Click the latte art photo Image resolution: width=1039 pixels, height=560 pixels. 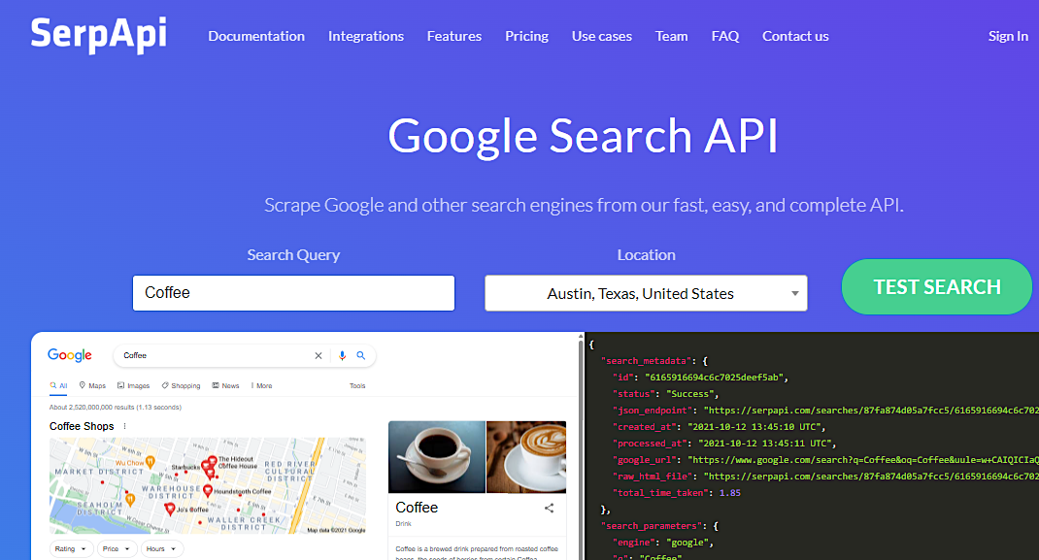527,457
